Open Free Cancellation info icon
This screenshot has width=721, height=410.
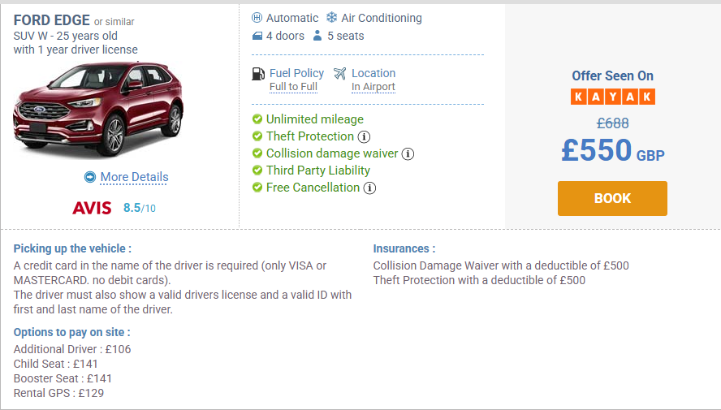point(370,188)
